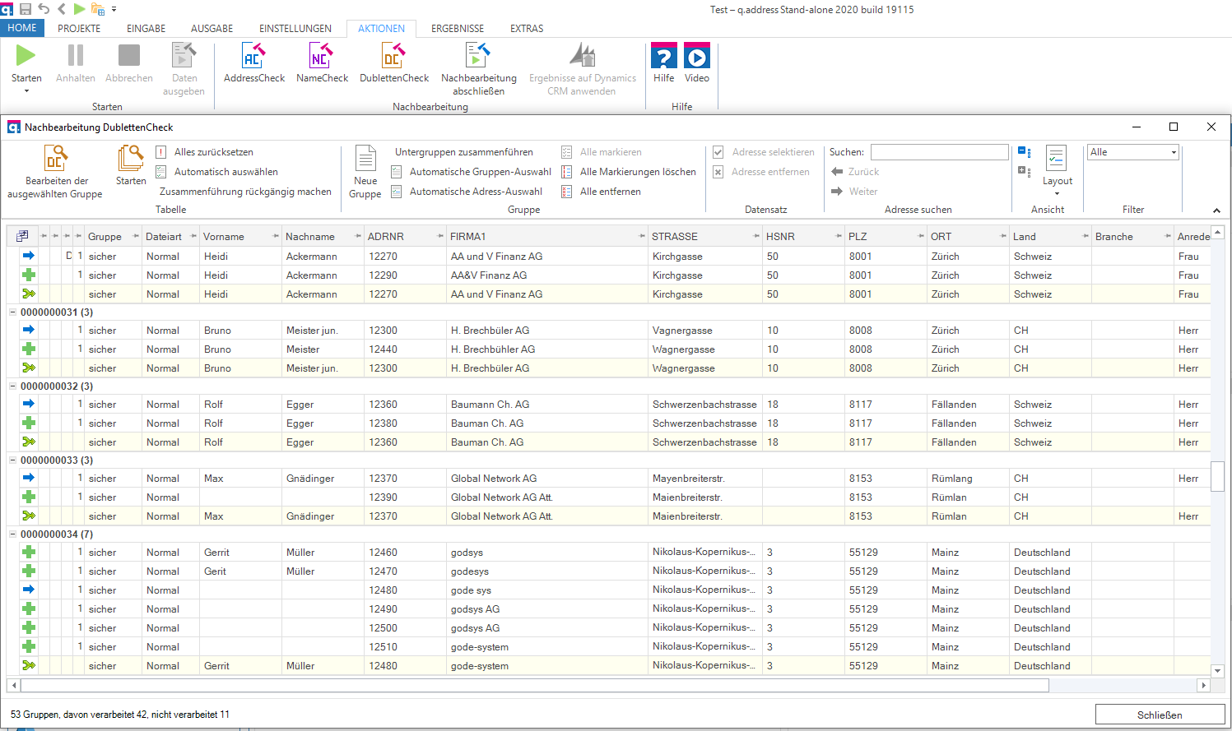Switch to the HOME tab
This screenshot has width=1232, height=731.
tap(22, 28)
